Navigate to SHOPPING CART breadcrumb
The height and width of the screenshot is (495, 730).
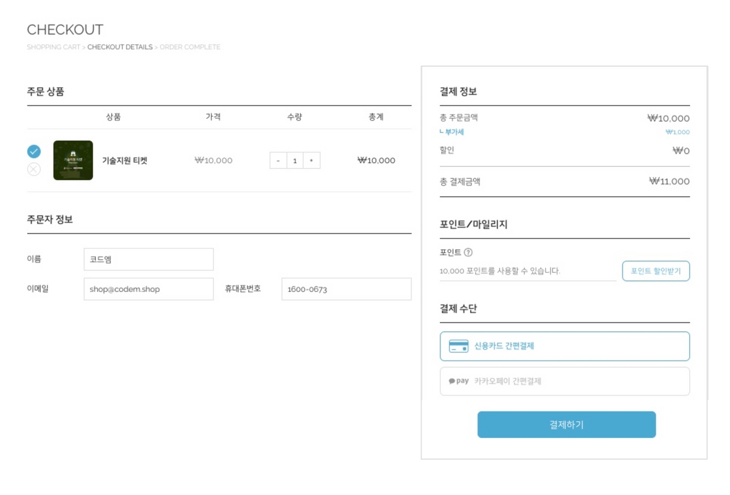[x=53, y=46]
